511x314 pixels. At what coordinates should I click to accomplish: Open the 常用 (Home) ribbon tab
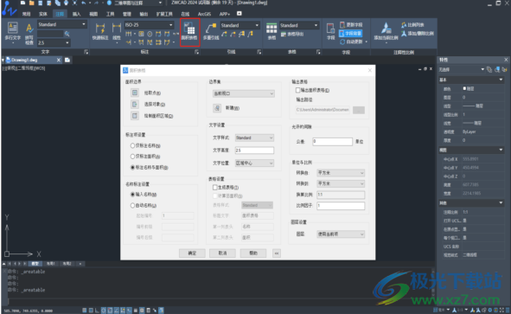[x=26, y=14]
